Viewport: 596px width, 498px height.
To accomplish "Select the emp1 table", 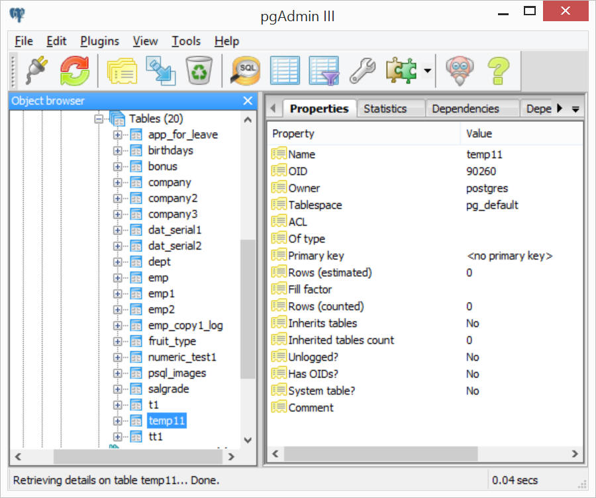I will click(x=161, y=294).
